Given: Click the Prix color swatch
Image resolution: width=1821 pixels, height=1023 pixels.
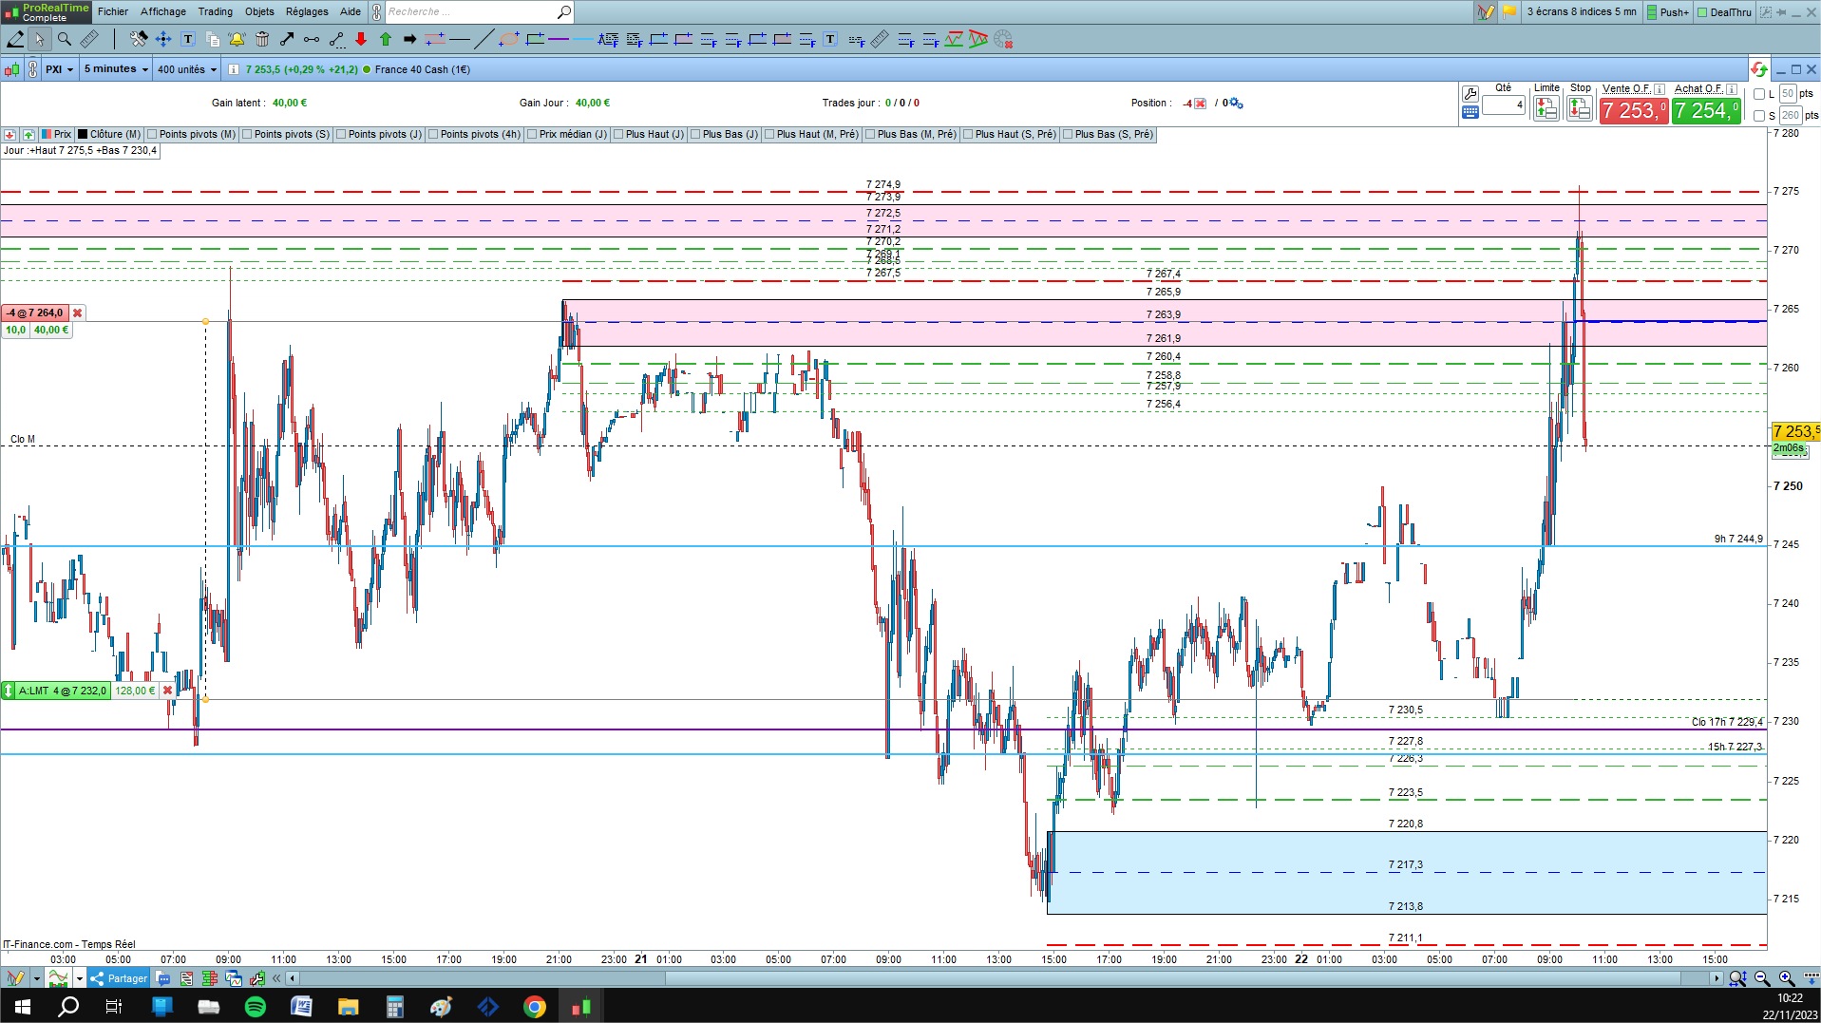Looking at the screenshot, I should [47, 135].
